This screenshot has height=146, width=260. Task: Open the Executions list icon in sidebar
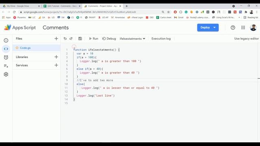click(x=6, y=66)
